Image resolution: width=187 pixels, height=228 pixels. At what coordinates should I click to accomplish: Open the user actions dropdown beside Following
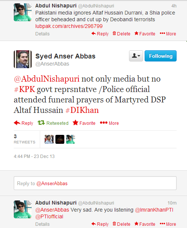(x=136, y=56)
